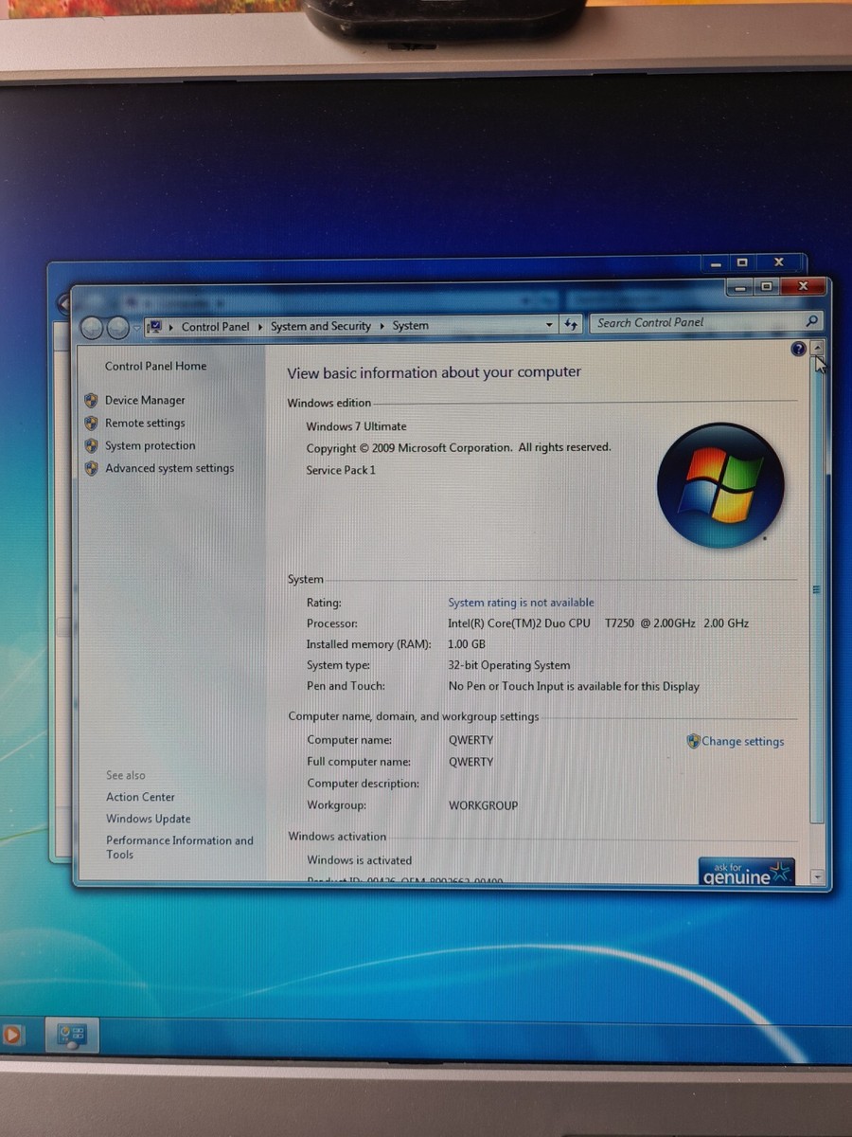
Task: Click QWERTY beside the 'Computer name:' label
Action: [x=470, y=740]
